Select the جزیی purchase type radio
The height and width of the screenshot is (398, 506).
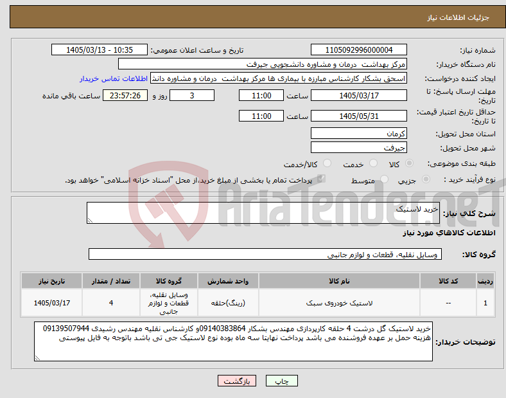tap(426, 179)
